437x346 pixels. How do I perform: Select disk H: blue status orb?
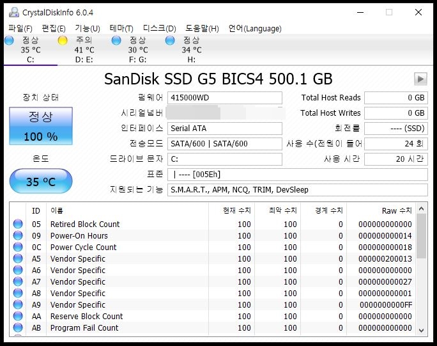[170, 40]
